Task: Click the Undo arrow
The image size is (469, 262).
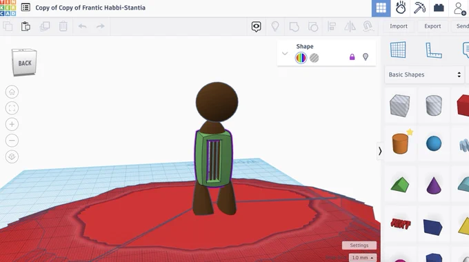Action: coord(83,26)
